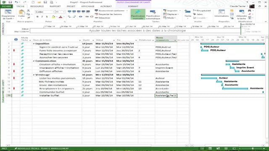This screenshot has width=269, height=151.
Task: Click the user profile picture
Action: [x=252, y=6]
